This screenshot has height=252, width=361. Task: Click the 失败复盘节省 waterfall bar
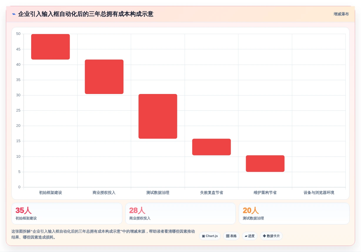(211, 147)
